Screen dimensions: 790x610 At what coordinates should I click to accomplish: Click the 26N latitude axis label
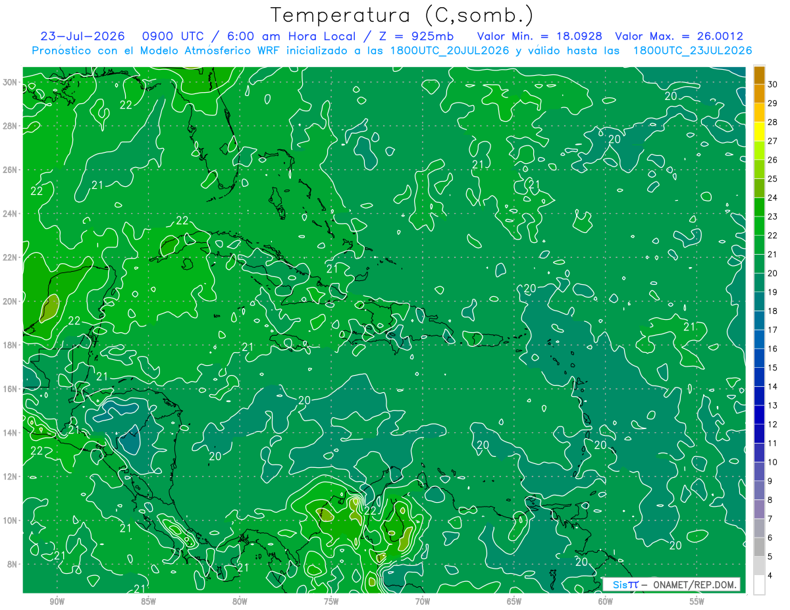(x=11, y=170)
